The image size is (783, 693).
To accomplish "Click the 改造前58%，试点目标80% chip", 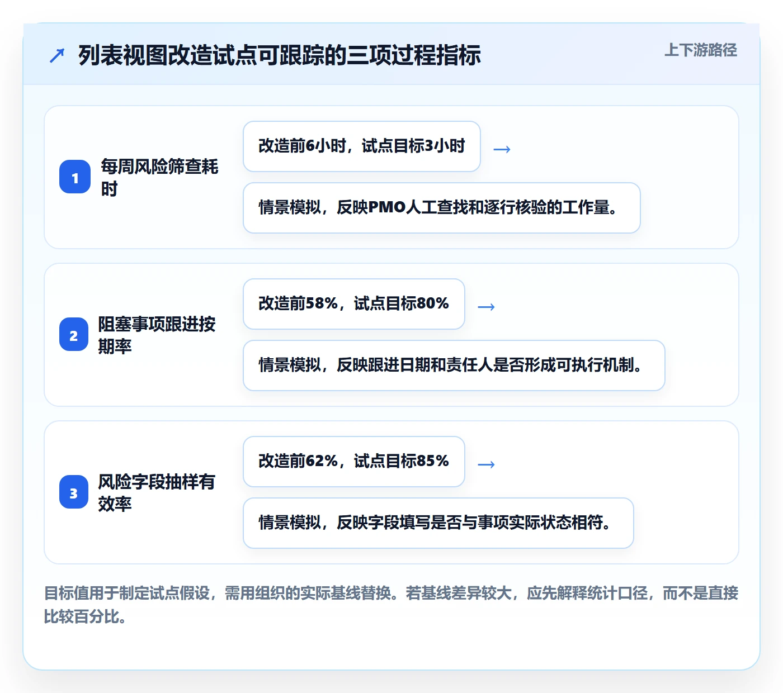I will pos(354,304).
